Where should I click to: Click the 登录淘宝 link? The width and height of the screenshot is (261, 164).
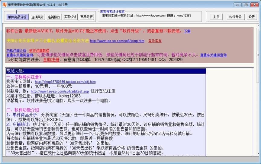[155, 41]
